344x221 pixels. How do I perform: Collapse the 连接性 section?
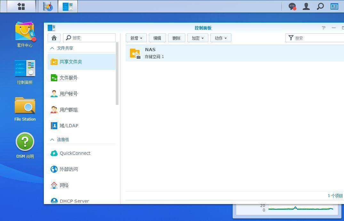(x=52, y=140)
